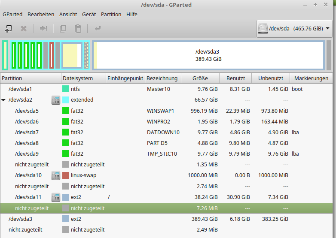Select the /dev/sda11 ext2 row
This screenshot has width=336, height=238.
tap(166, 197)
